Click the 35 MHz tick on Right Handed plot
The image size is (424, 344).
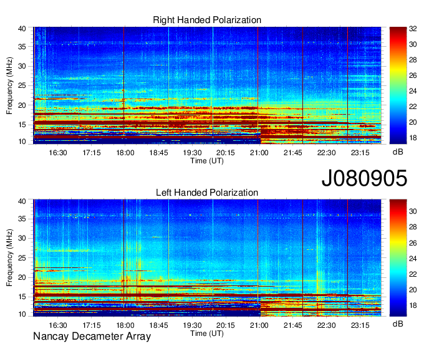(x=22, y=47)
